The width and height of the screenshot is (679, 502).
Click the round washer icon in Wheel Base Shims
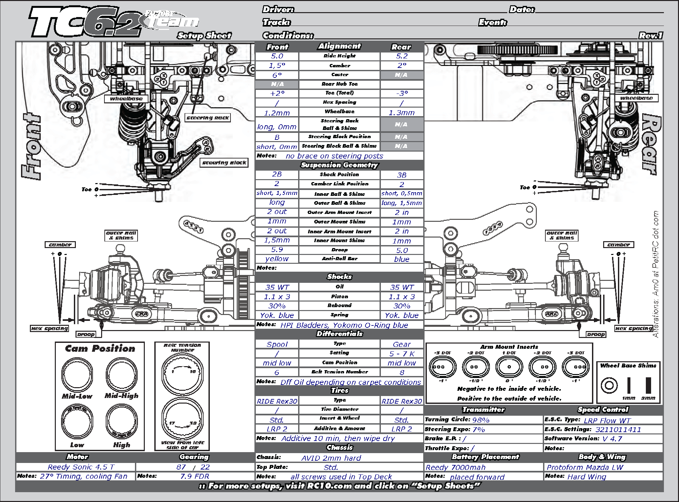(x=609, y=385)
